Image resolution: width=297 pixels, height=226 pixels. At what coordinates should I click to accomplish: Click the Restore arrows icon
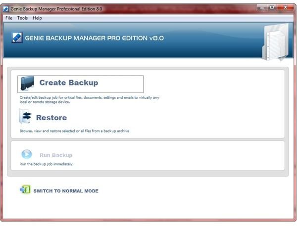coord(25,116)
